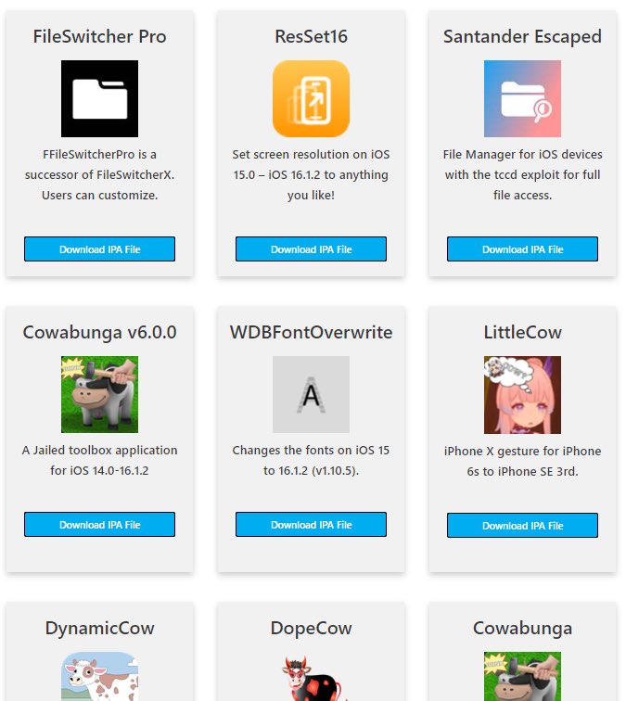The image size is (626, 701).
Task: Click the bottom Cowabunga cow icon
Action: [522, 676]
